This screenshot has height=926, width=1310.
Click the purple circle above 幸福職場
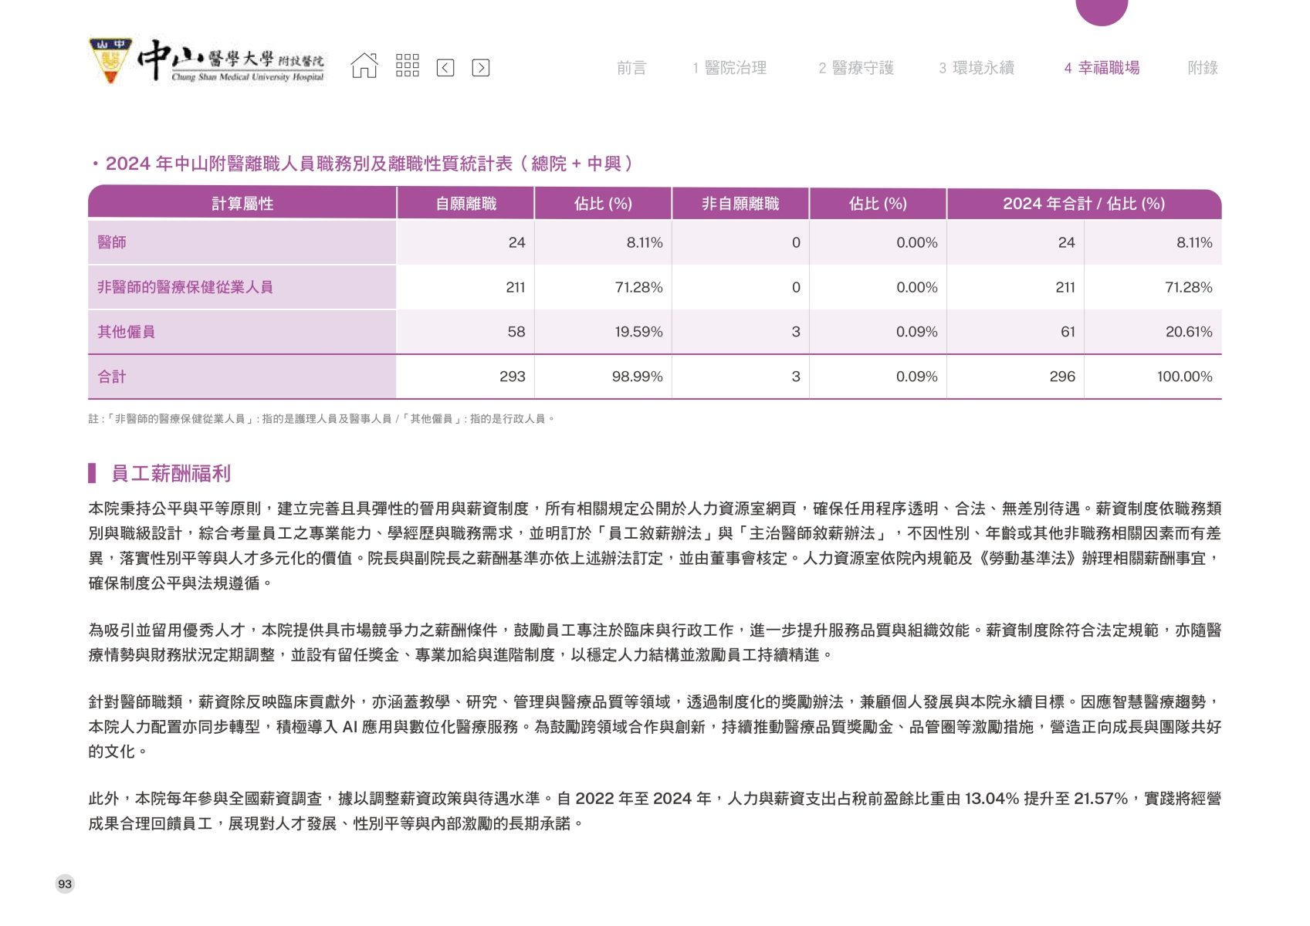pyautogui.click(x=1101, y=9)
